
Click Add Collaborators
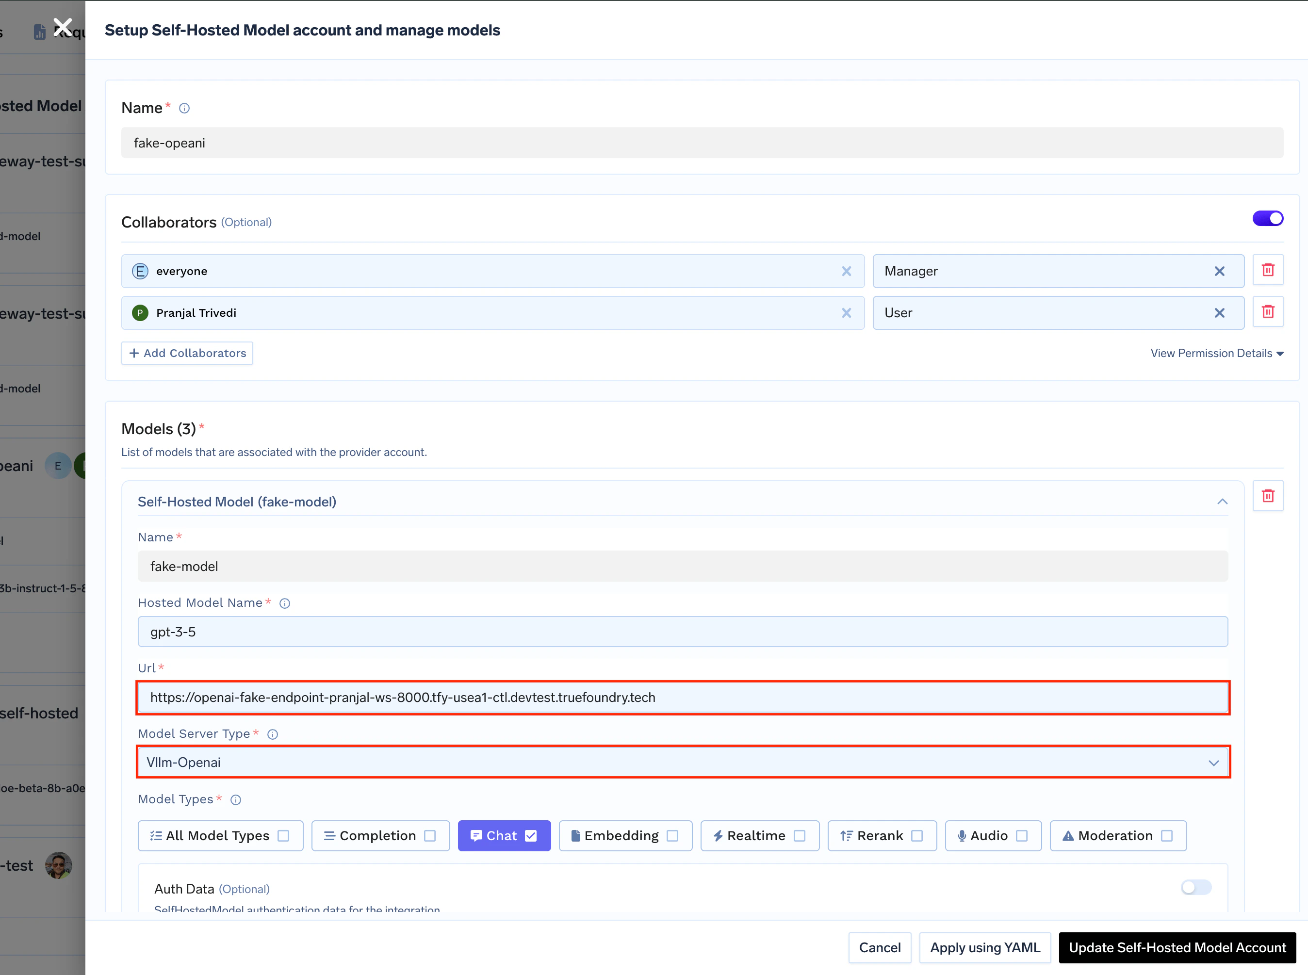(186, 353)
